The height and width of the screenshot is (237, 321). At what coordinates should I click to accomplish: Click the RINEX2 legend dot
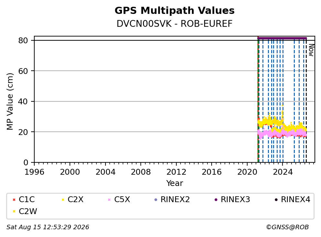(x=156, y=200)
